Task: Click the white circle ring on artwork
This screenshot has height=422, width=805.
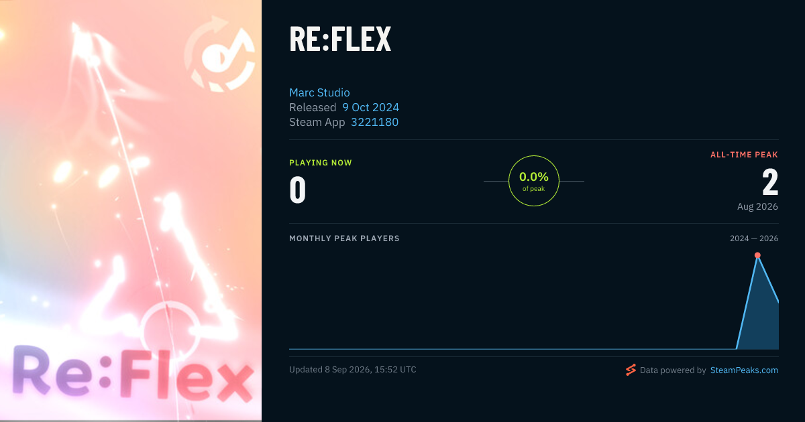Action: tap(168, 329)
